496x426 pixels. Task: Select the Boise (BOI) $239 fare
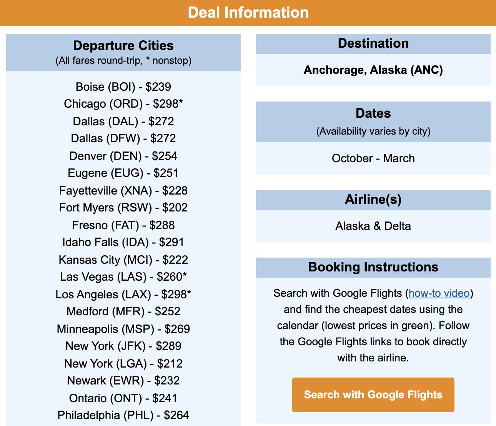[123, 87]
